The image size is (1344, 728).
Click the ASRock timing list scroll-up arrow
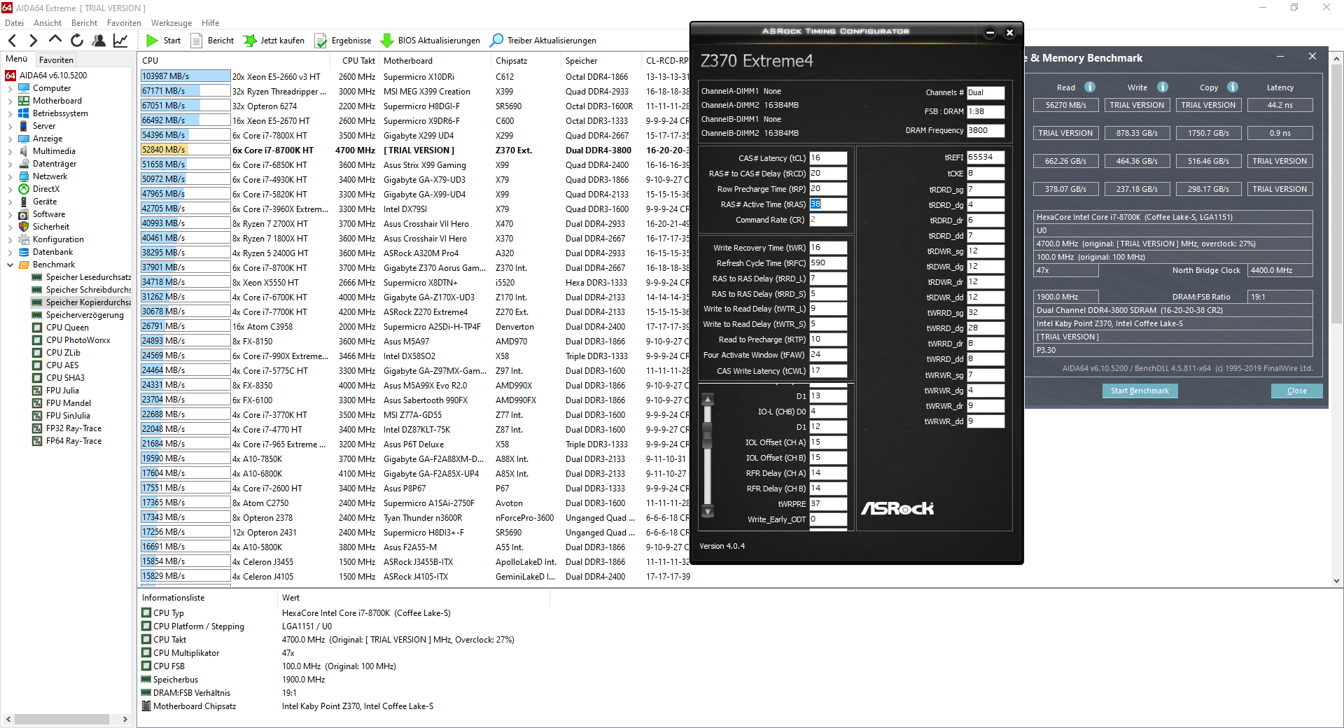(x=708, y=400)
